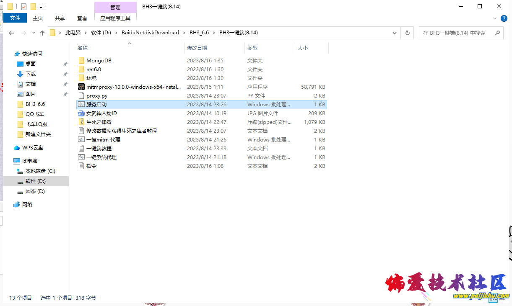Image resolution: width=512 pixels, height=306 pixels.
Task: Click the 环境 folder icon
Action: coord(81,78)
